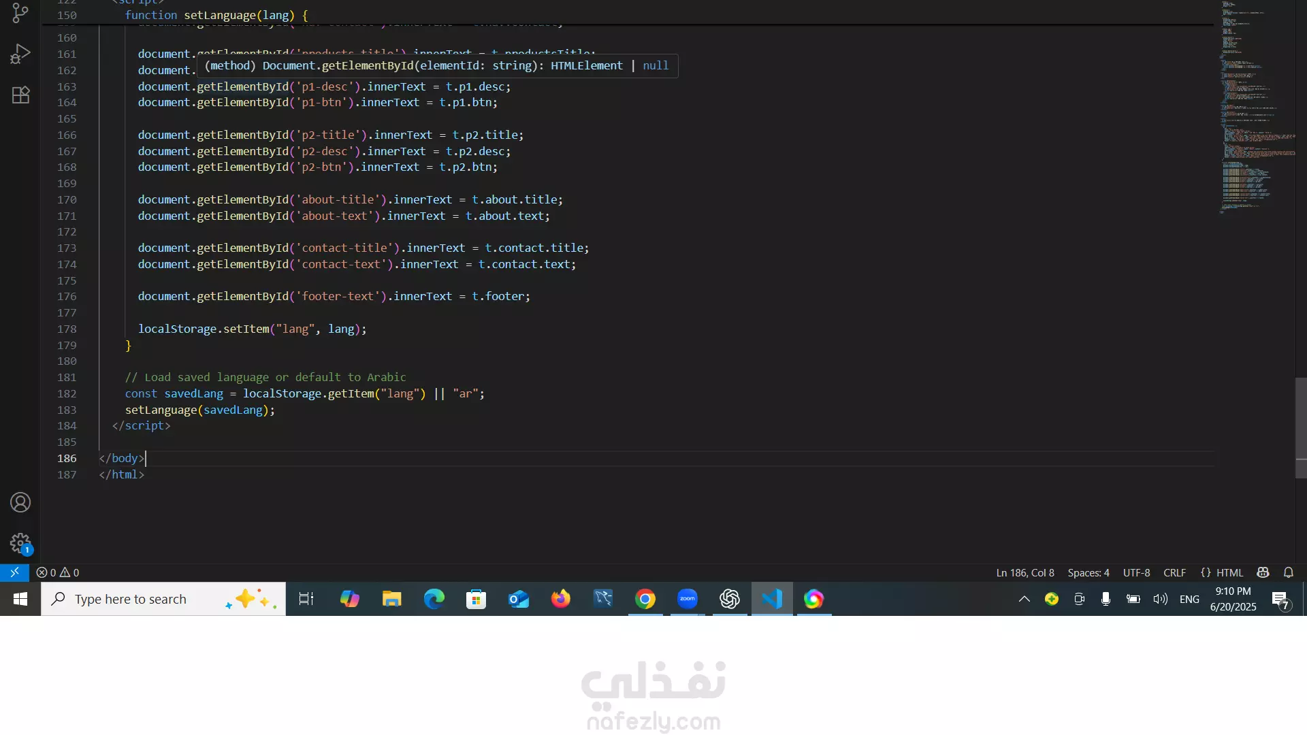Change CRLF end of line sequence
The image size is (1307, 735).
(1174, 572)
